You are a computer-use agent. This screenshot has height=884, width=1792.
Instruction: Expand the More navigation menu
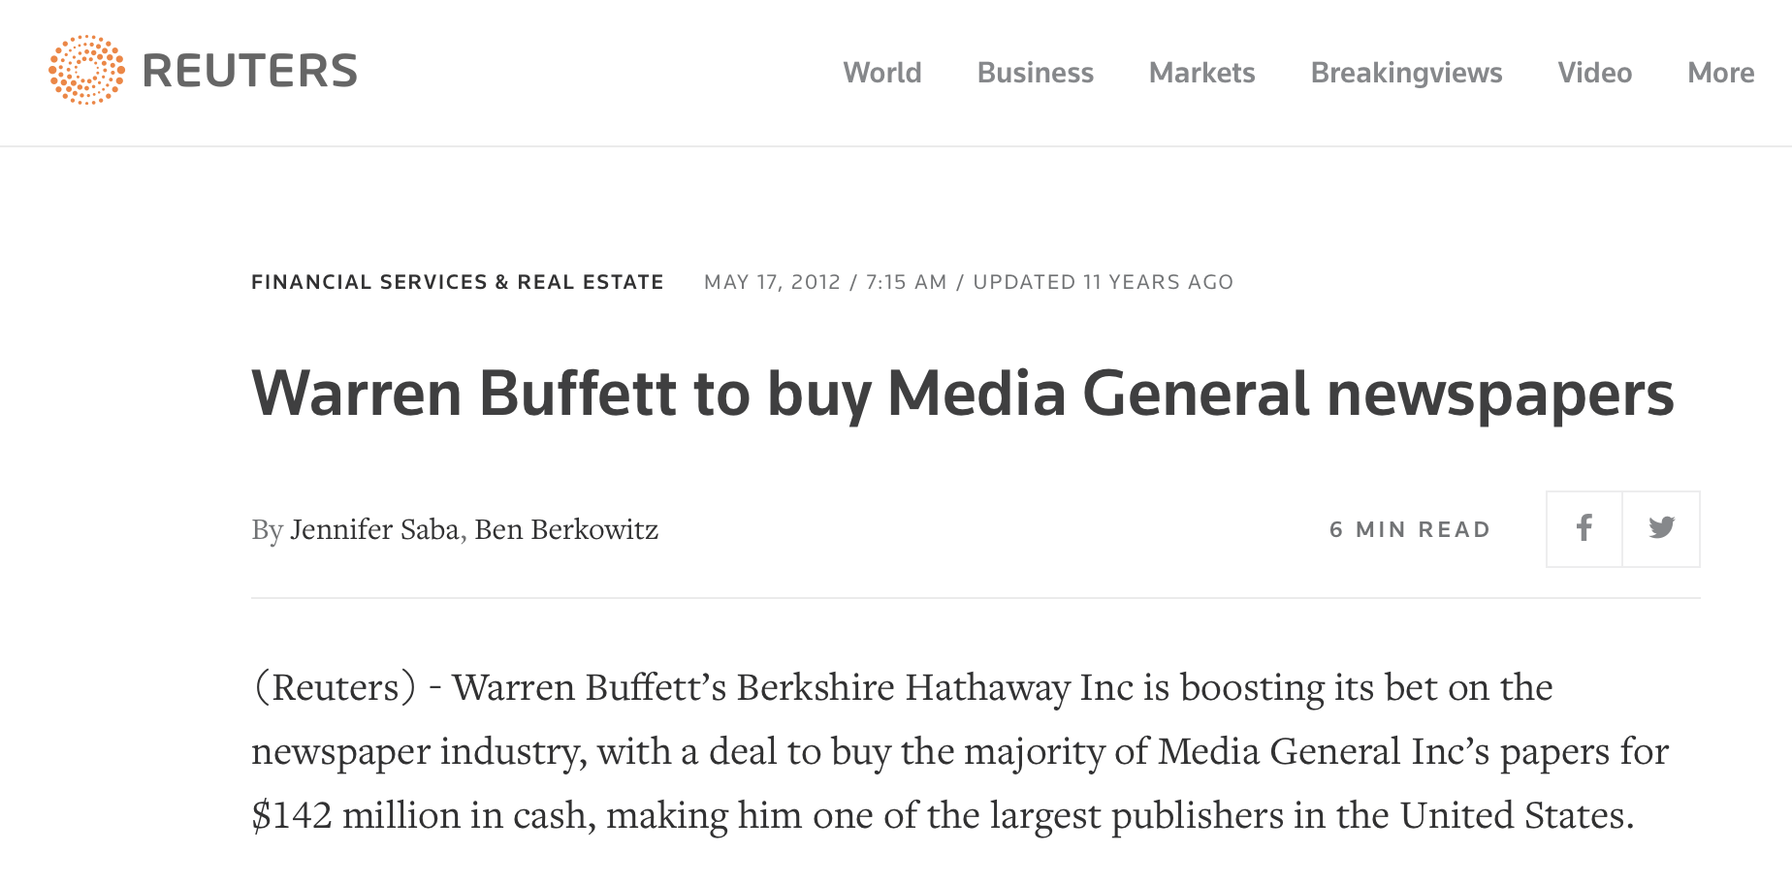[1721, 73]
